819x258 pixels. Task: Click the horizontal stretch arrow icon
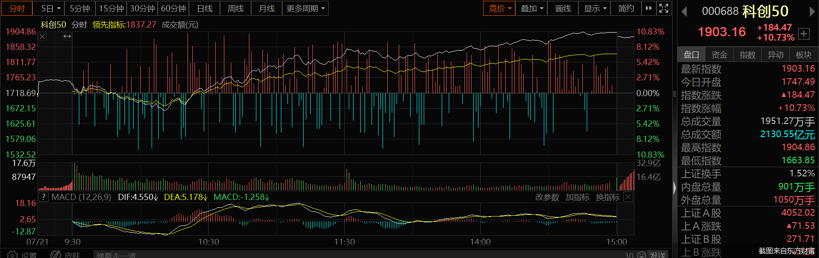[x=67, y=37]
